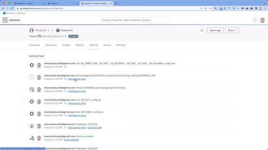Roll back to here for v8 provisioning

tap(77, 79)
